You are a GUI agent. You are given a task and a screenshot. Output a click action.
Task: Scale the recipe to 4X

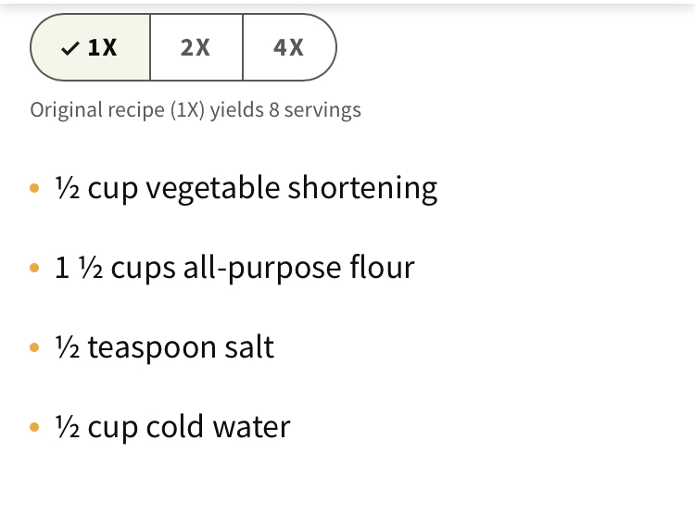click(x=289, y=47)
